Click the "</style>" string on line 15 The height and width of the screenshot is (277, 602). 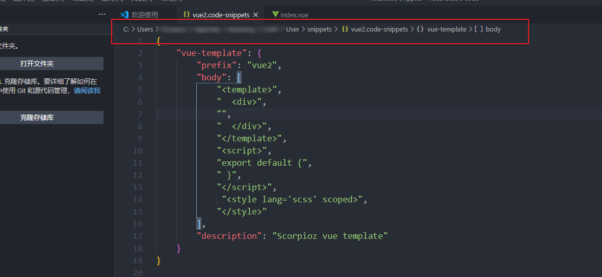point(242,211)
